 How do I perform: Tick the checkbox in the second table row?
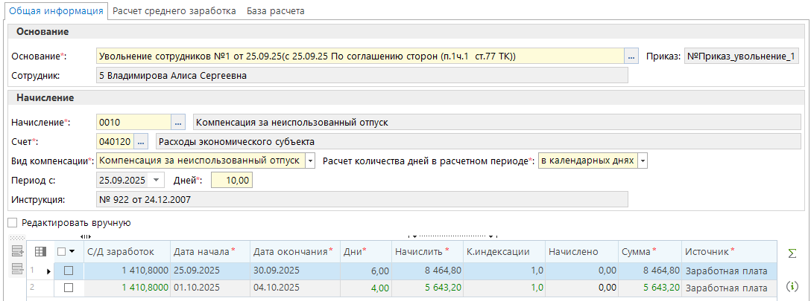[69, 288]
